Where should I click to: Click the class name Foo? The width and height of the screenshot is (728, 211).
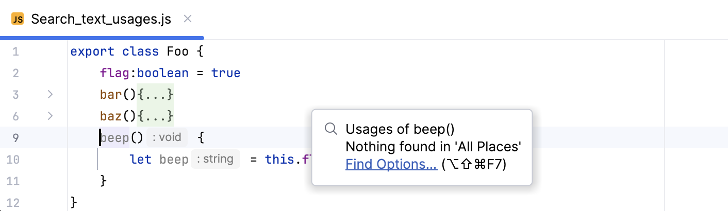(x=178, y=51)
